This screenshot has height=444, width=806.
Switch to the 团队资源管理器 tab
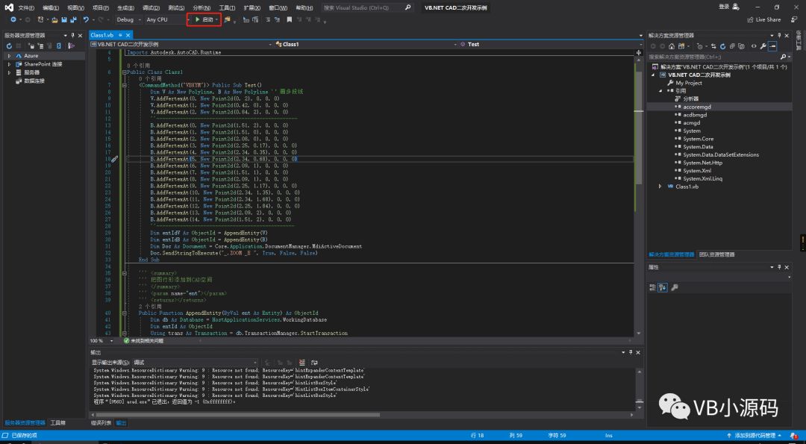pos(716,254)
